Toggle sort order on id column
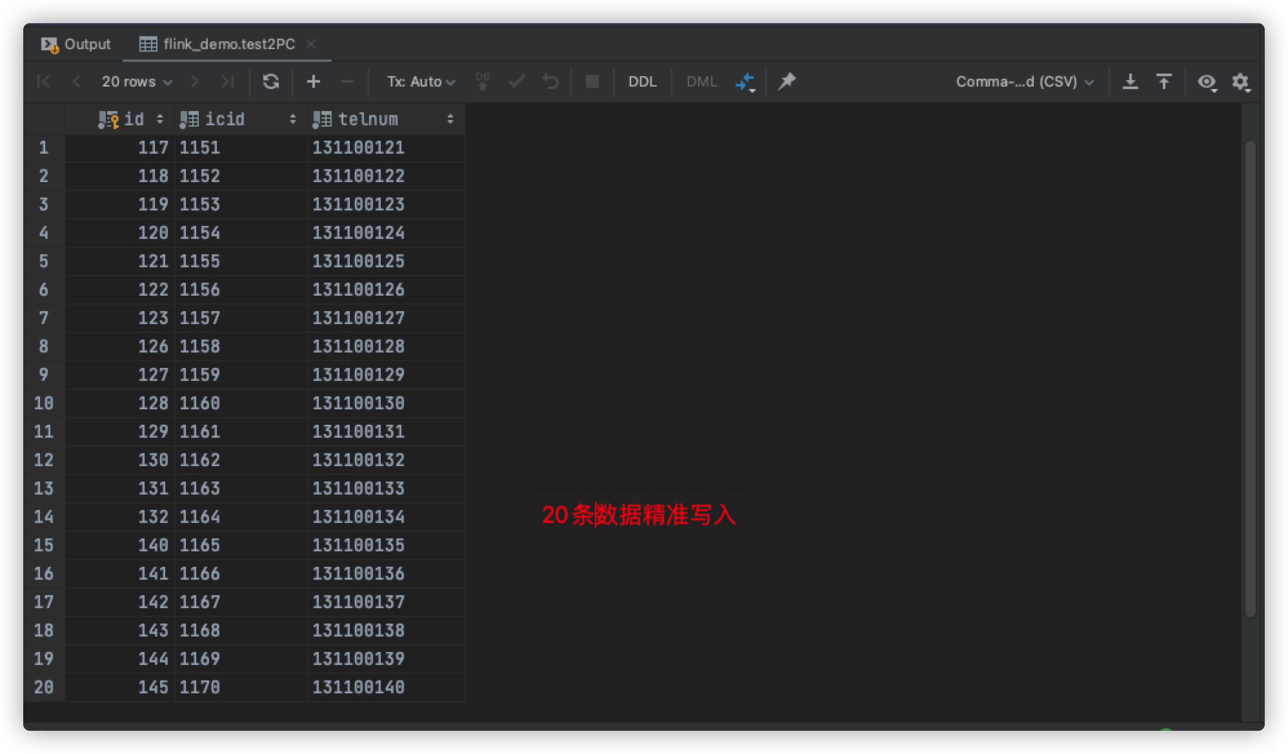Image resolution: width=1288 pixels, height=754 pixels. coord(160,119)
